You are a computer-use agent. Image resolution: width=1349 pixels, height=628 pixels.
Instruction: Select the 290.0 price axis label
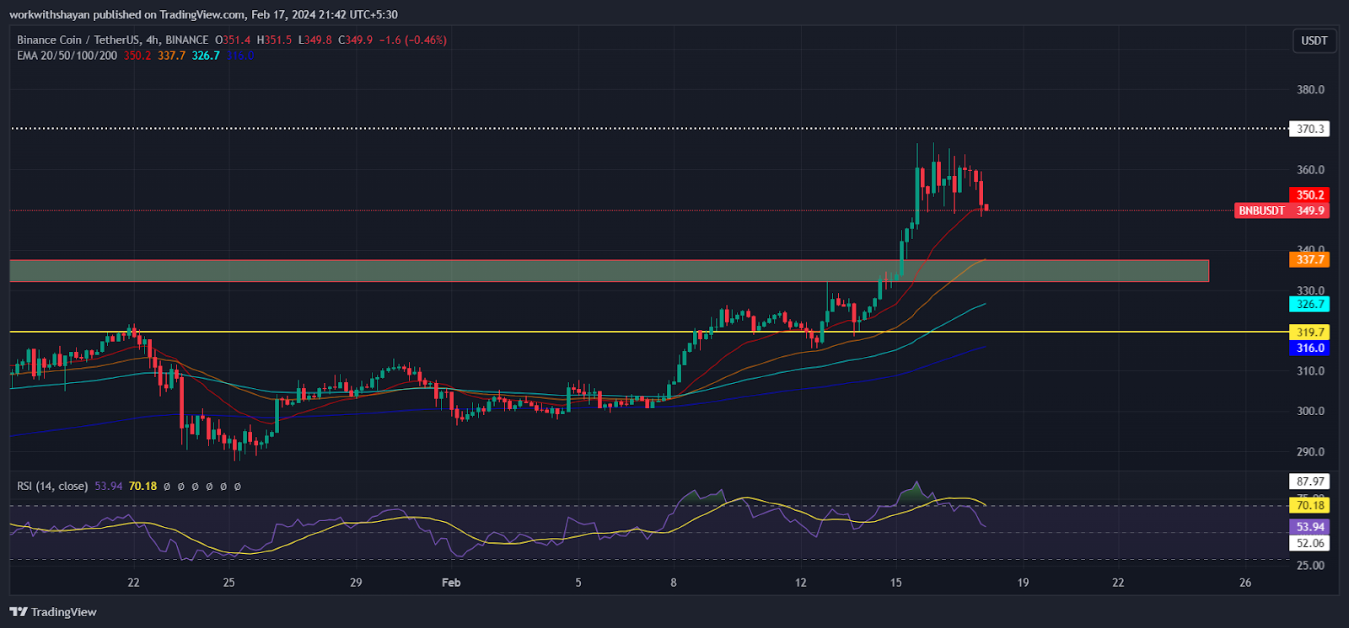1310,451
